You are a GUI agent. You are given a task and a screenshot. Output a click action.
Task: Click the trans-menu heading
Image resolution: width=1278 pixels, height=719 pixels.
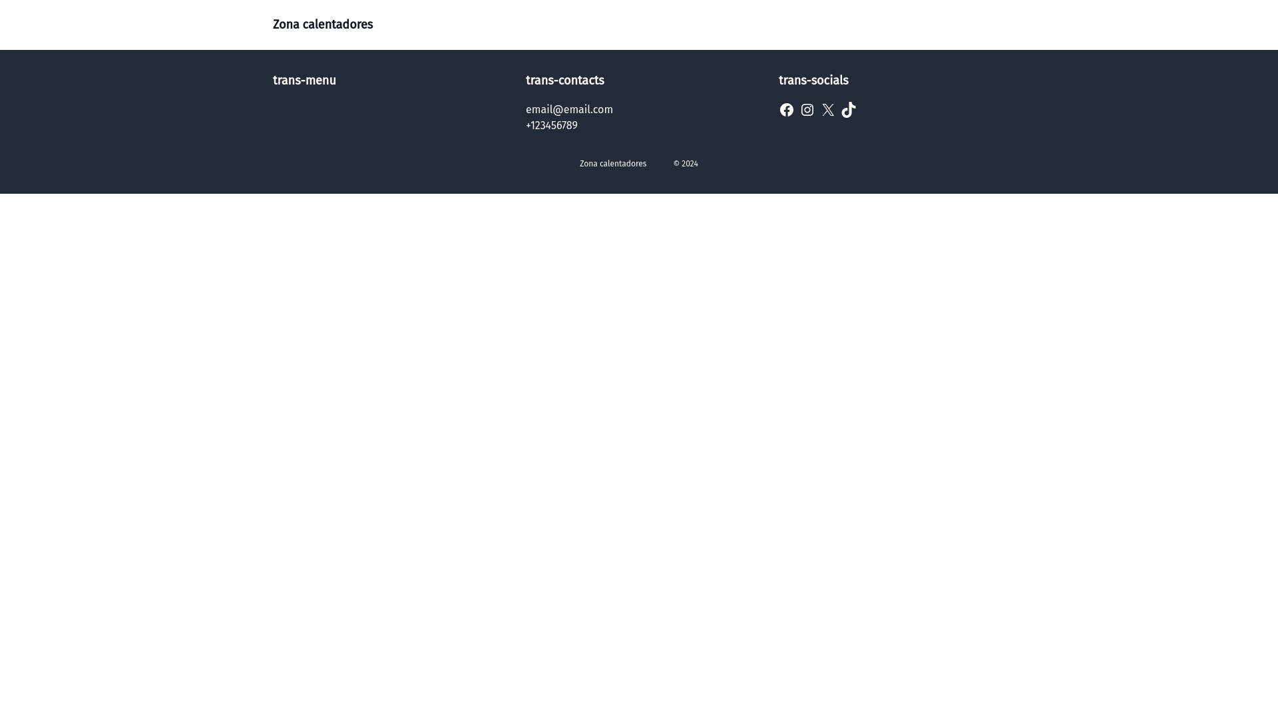pos(304,81)
